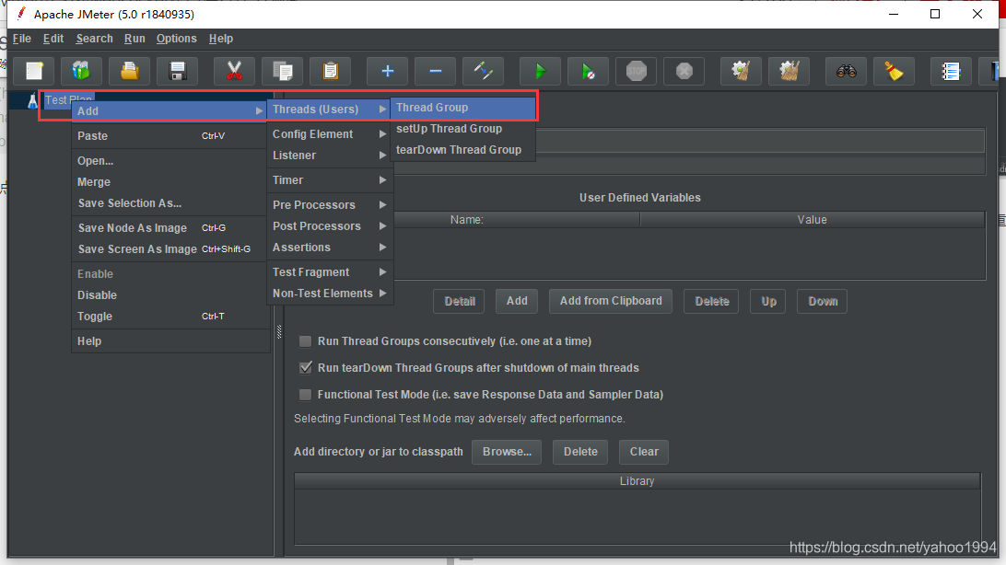Click the Function Helper list icon
The width and height of the screenshot is (1006, 565).
pos(951,71)
